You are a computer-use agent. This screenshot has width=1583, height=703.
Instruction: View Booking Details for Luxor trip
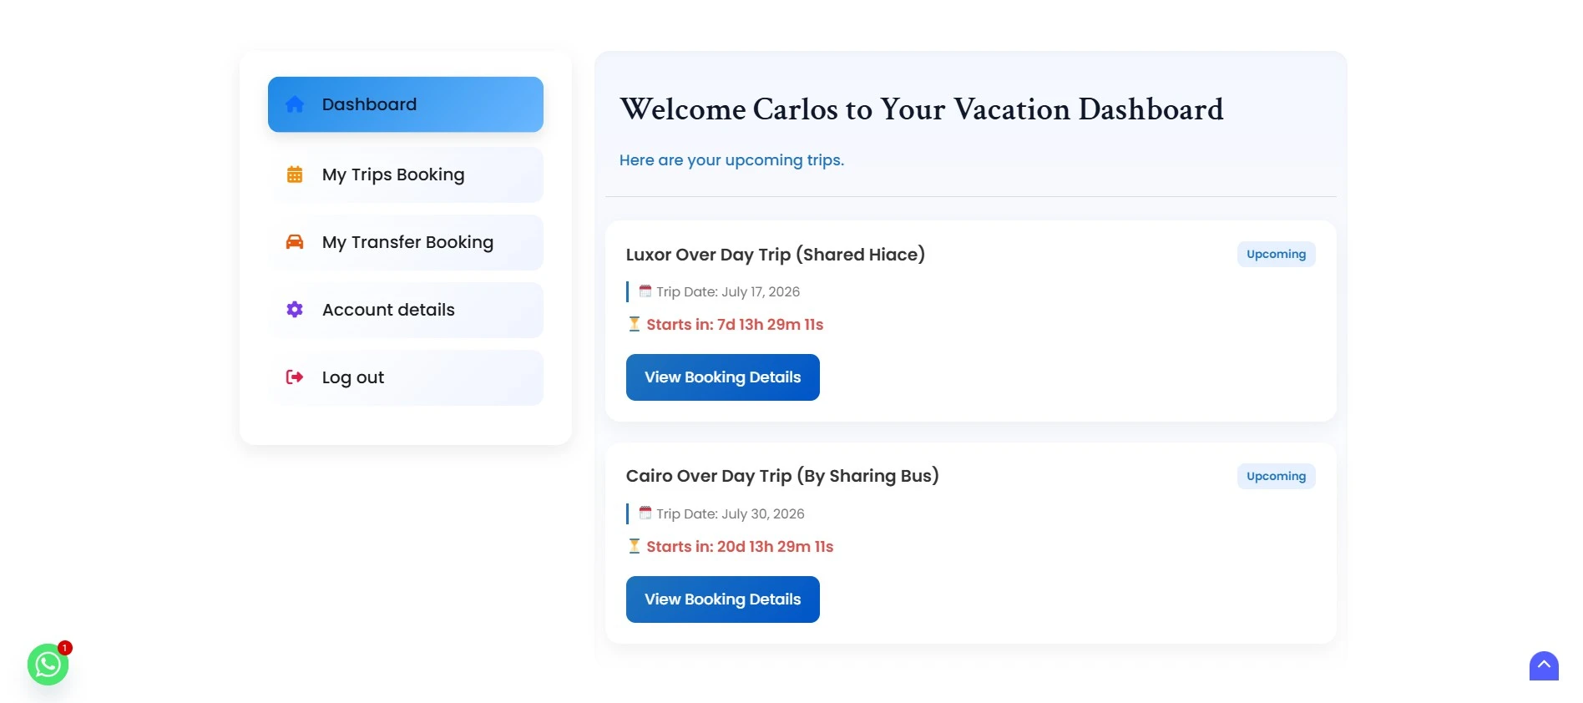pos(723,377)
